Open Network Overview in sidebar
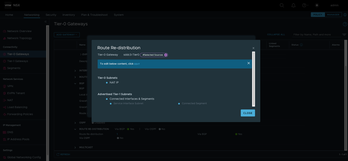Viewport: 348px width, 161px height. 19,31
